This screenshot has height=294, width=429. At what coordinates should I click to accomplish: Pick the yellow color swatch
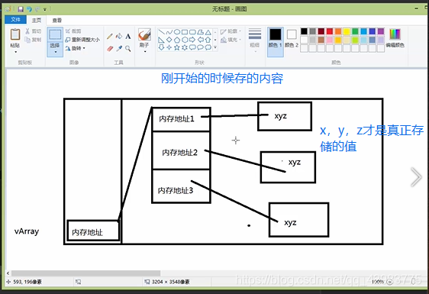[x=347, y=31]
